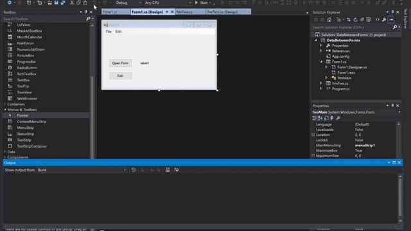
Task: Click the Solution Explorer Home icon
Action: 329,20
